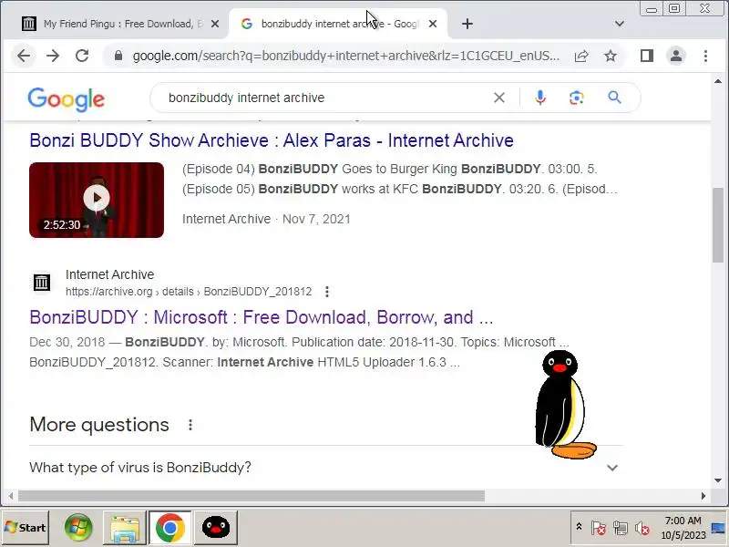Click the lock icon in address bar

(x=118, y=57)
